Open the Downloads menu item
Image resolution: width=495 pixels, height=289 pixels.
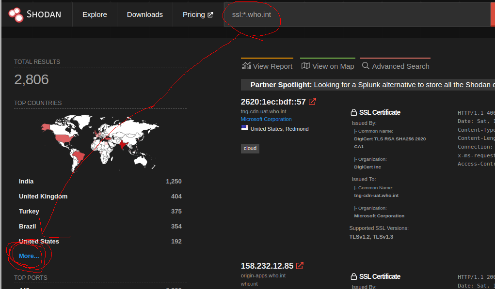pos(145,15)
